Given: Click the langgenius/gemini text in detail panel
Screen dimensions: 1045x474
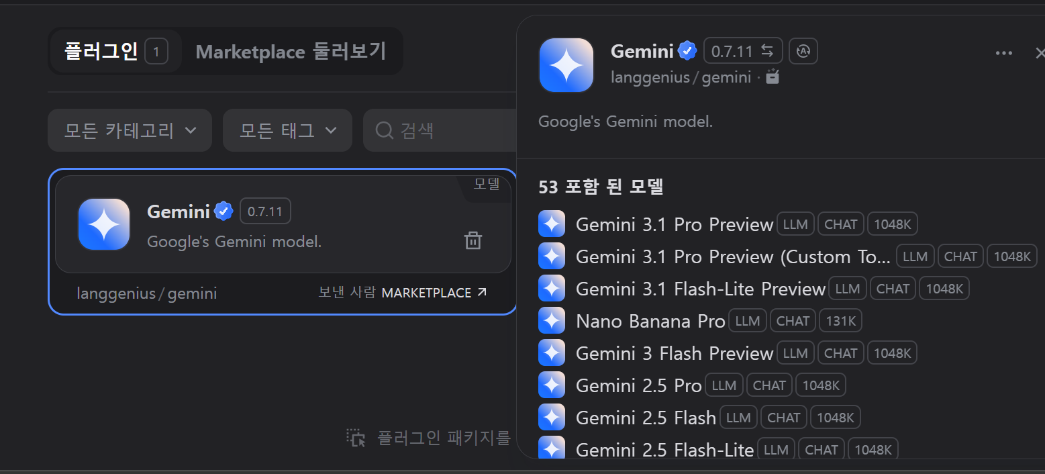Looking at the screenshot, I should click(681, 77).
